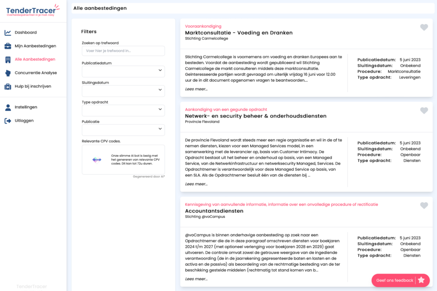This screenshot has width=437, height=291.
Task: Focus the Zoeken op trefwoord input field
Action: point(123,51)
